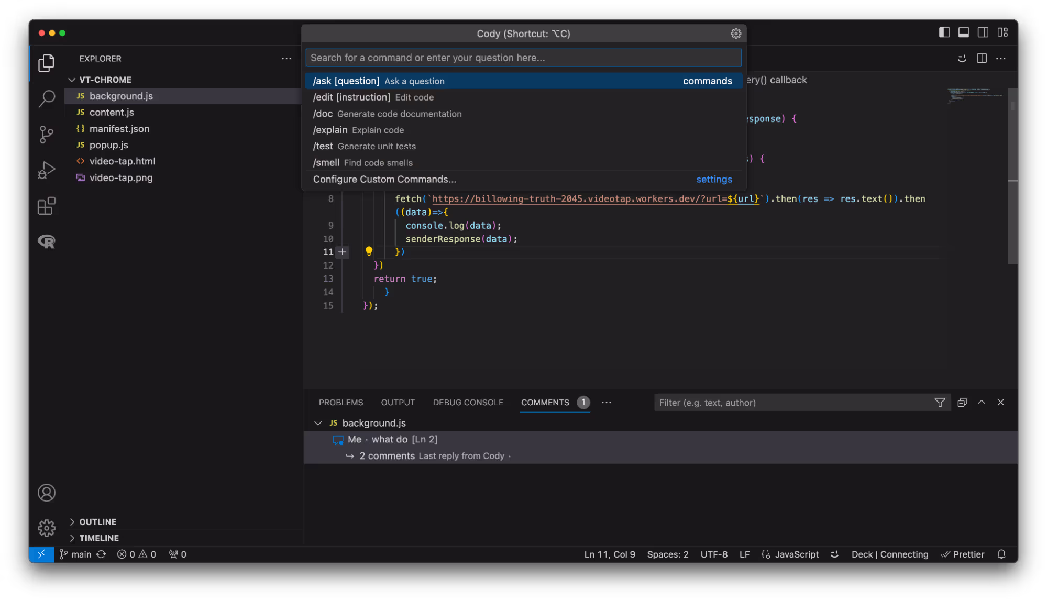Open Configure Custom Commands...
Viewport: 1047px width, 601px height.
click(x=523, y=179)
